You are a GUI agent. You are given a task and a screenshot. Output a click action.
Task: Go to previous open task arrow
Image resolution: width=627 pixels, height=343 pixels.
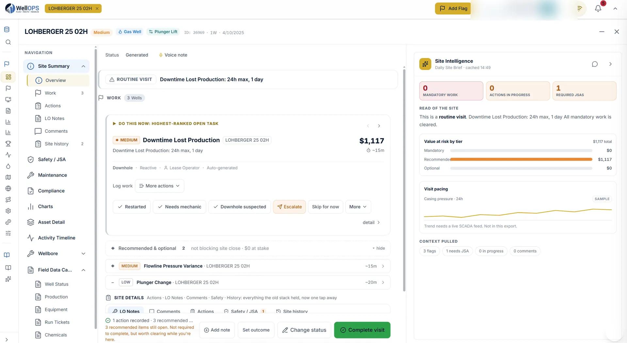pos(368,126)
